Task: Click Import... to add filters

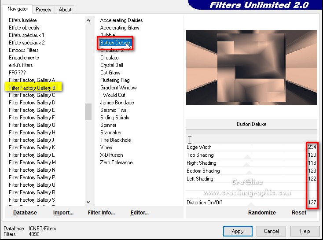Action: 63,212
